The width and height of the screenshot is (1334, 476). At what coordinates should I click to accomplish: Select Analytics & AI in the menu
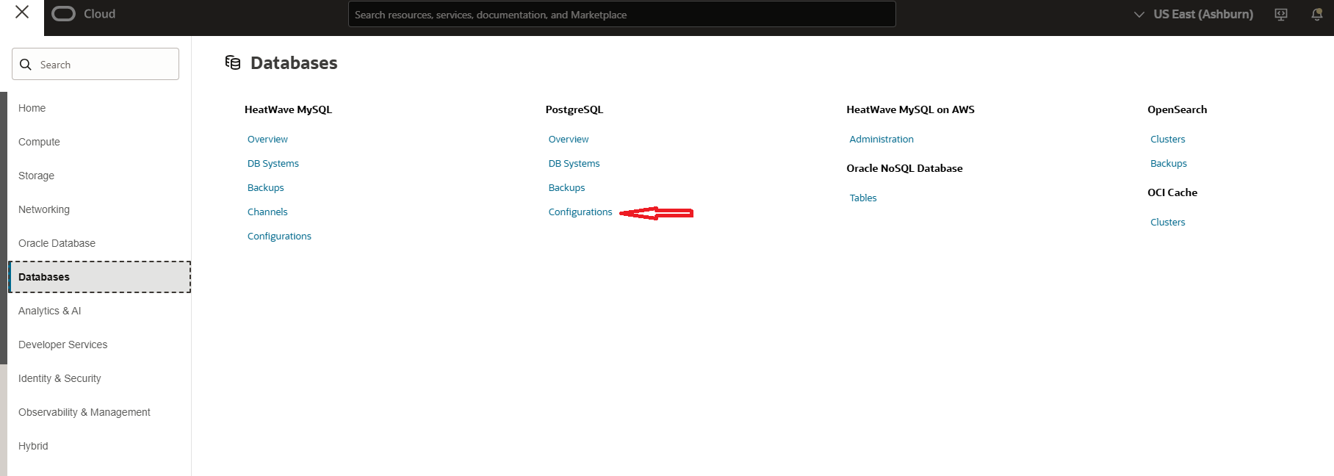[49, 311]
